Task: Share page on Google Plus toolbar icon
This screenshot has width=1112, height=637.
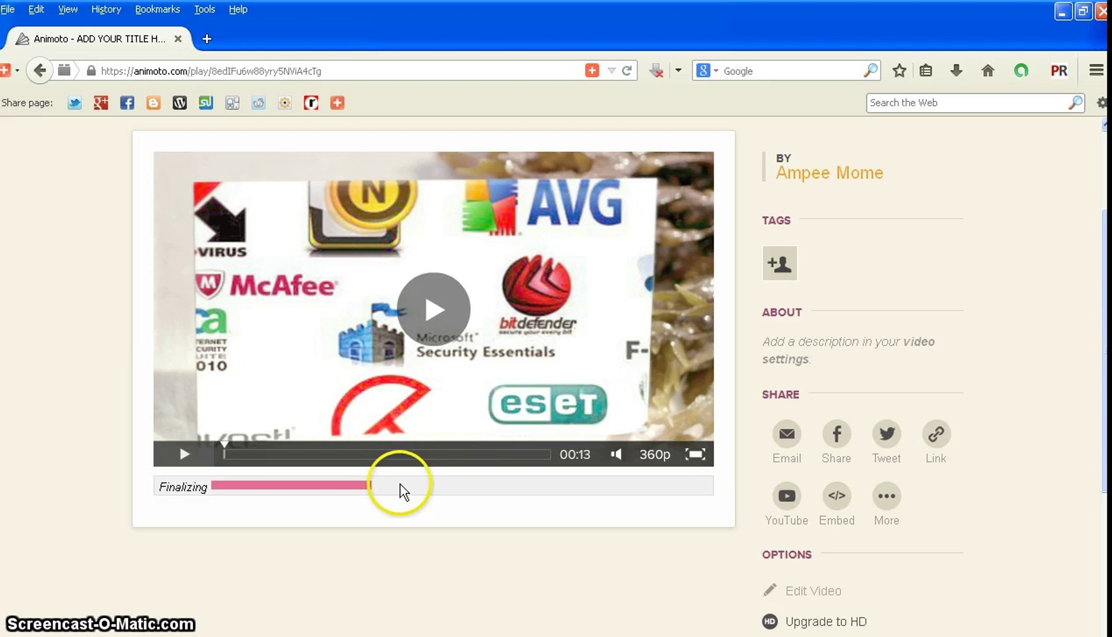Action: [101, 103]
